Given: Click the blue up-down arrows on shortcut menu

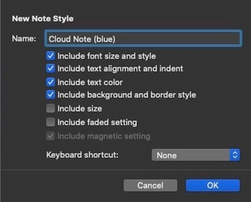Looking at the screenshot, I should pyautogui.click(x=235, y=155).
